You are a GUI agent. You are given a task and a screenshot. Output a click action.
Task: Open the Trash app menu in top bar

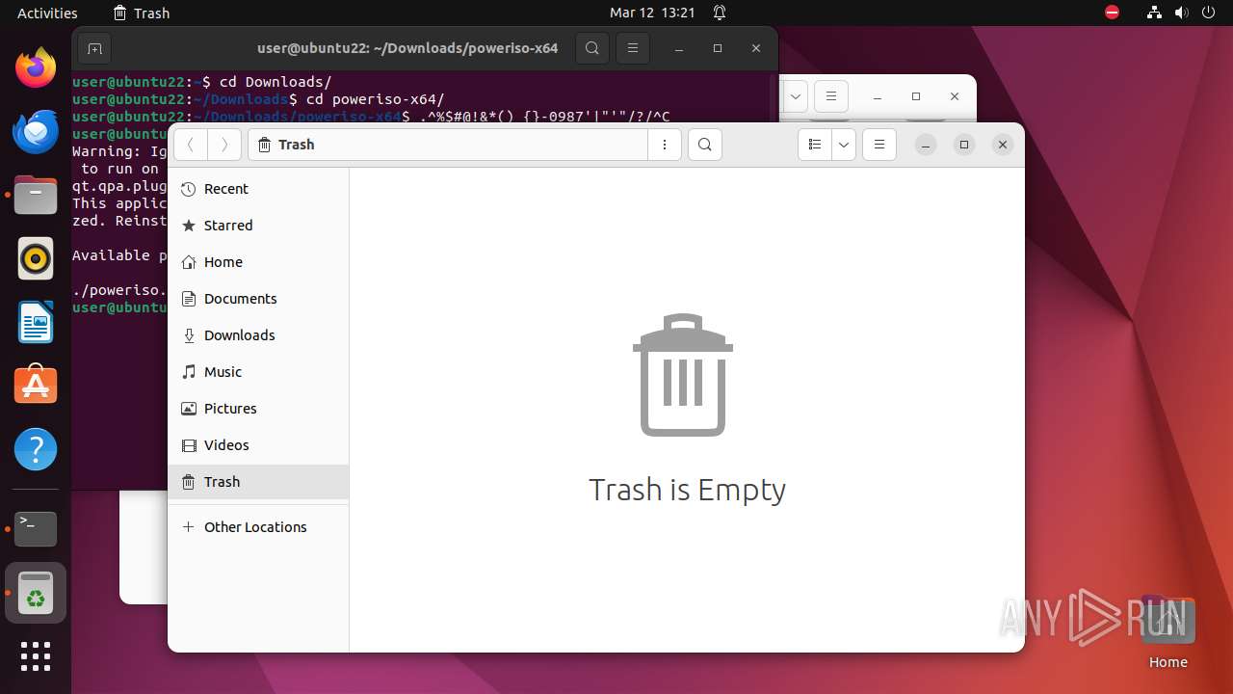tap(142, 13)
